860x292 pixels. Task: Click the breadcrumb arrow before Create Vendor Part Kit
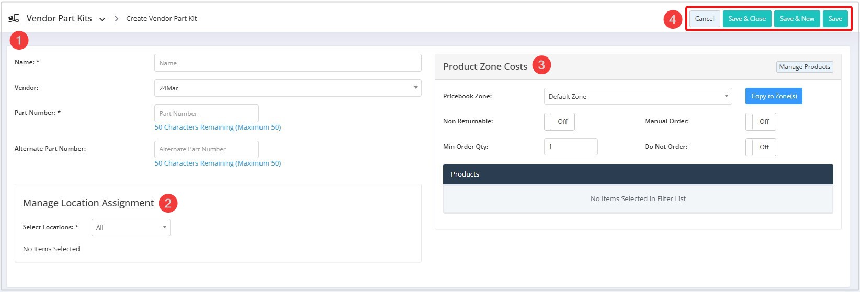point(116,19)
